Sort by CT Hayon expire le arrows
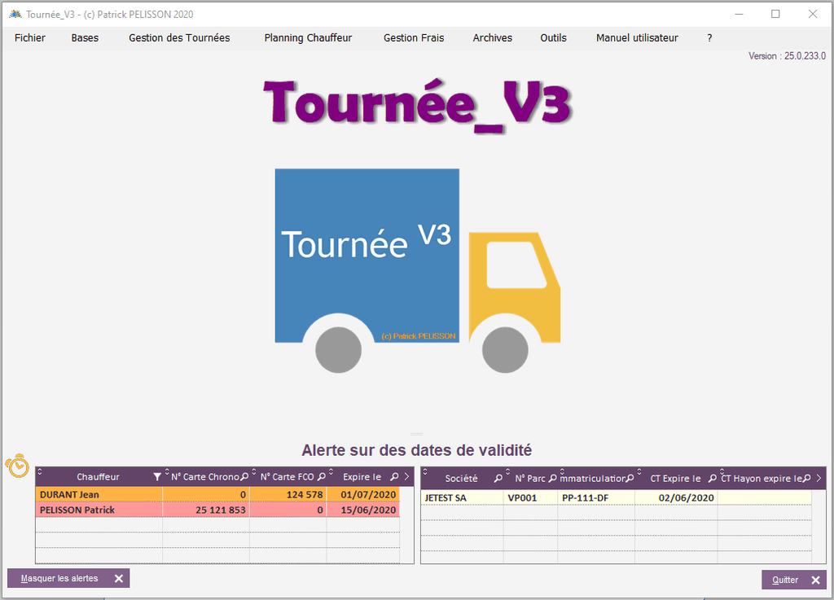 (722, 471)
